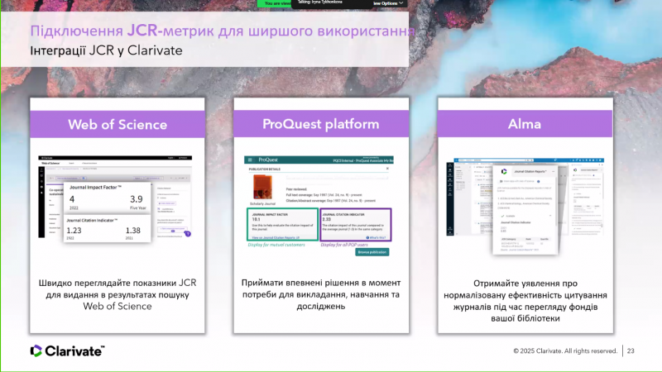The width and height of the screenshot is (662, 372).
Task: Select the Alma card header
Action: [x=525, y=124]
